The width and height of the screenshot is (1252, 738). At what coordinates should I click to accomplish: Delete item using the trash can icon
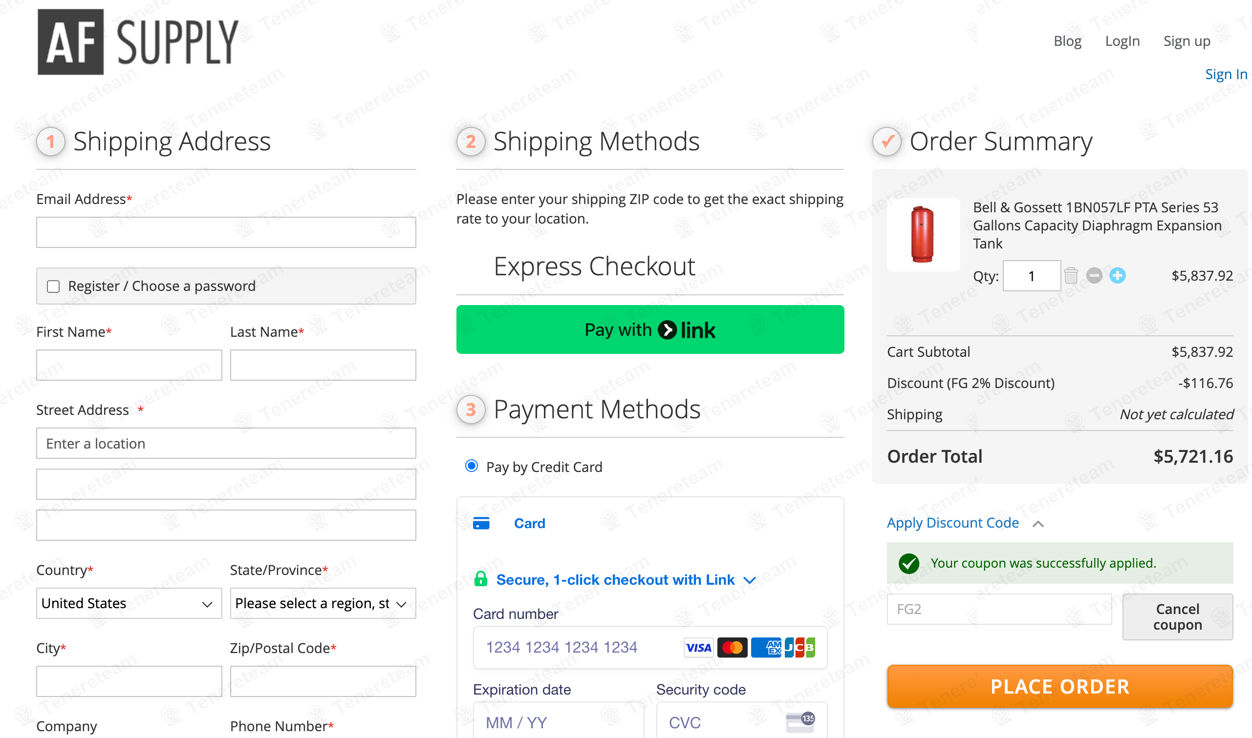pos(1071,275)
